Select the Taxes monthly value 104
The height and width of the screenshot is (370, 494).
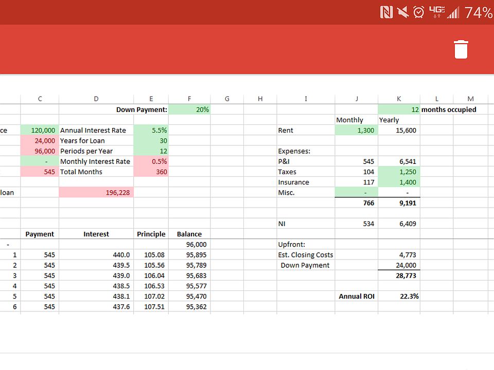coord(356,172)
